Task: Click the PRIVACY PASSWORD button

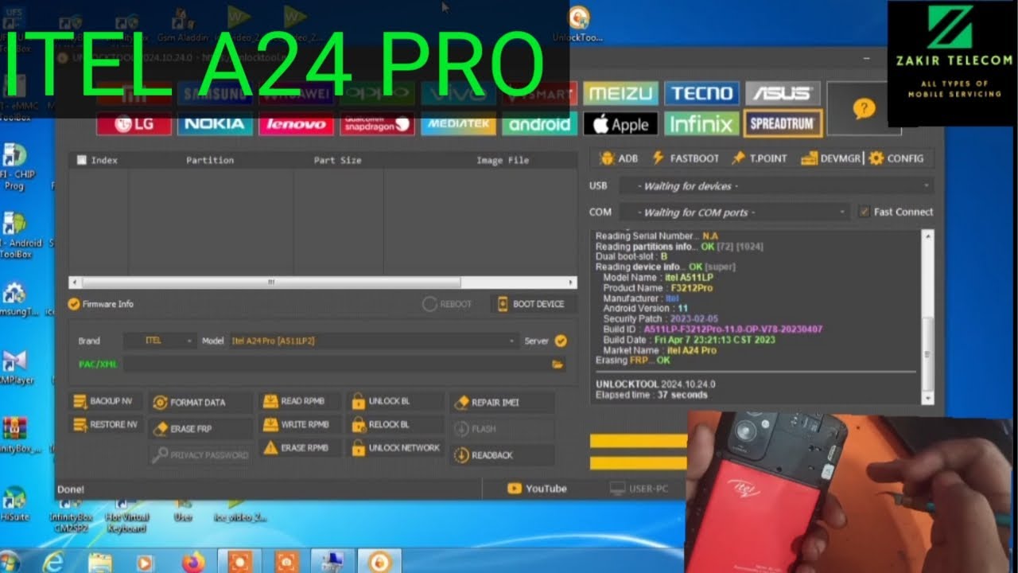Action: pos(200,455)
